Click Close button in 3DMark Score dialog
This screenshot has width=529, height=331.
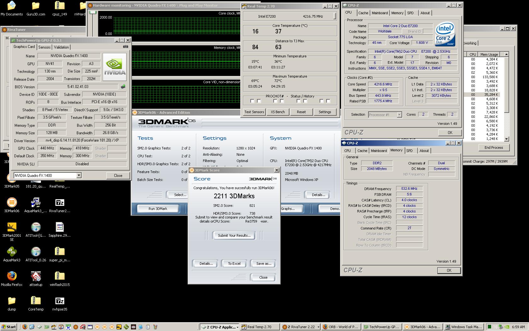[x=263, y=277]
